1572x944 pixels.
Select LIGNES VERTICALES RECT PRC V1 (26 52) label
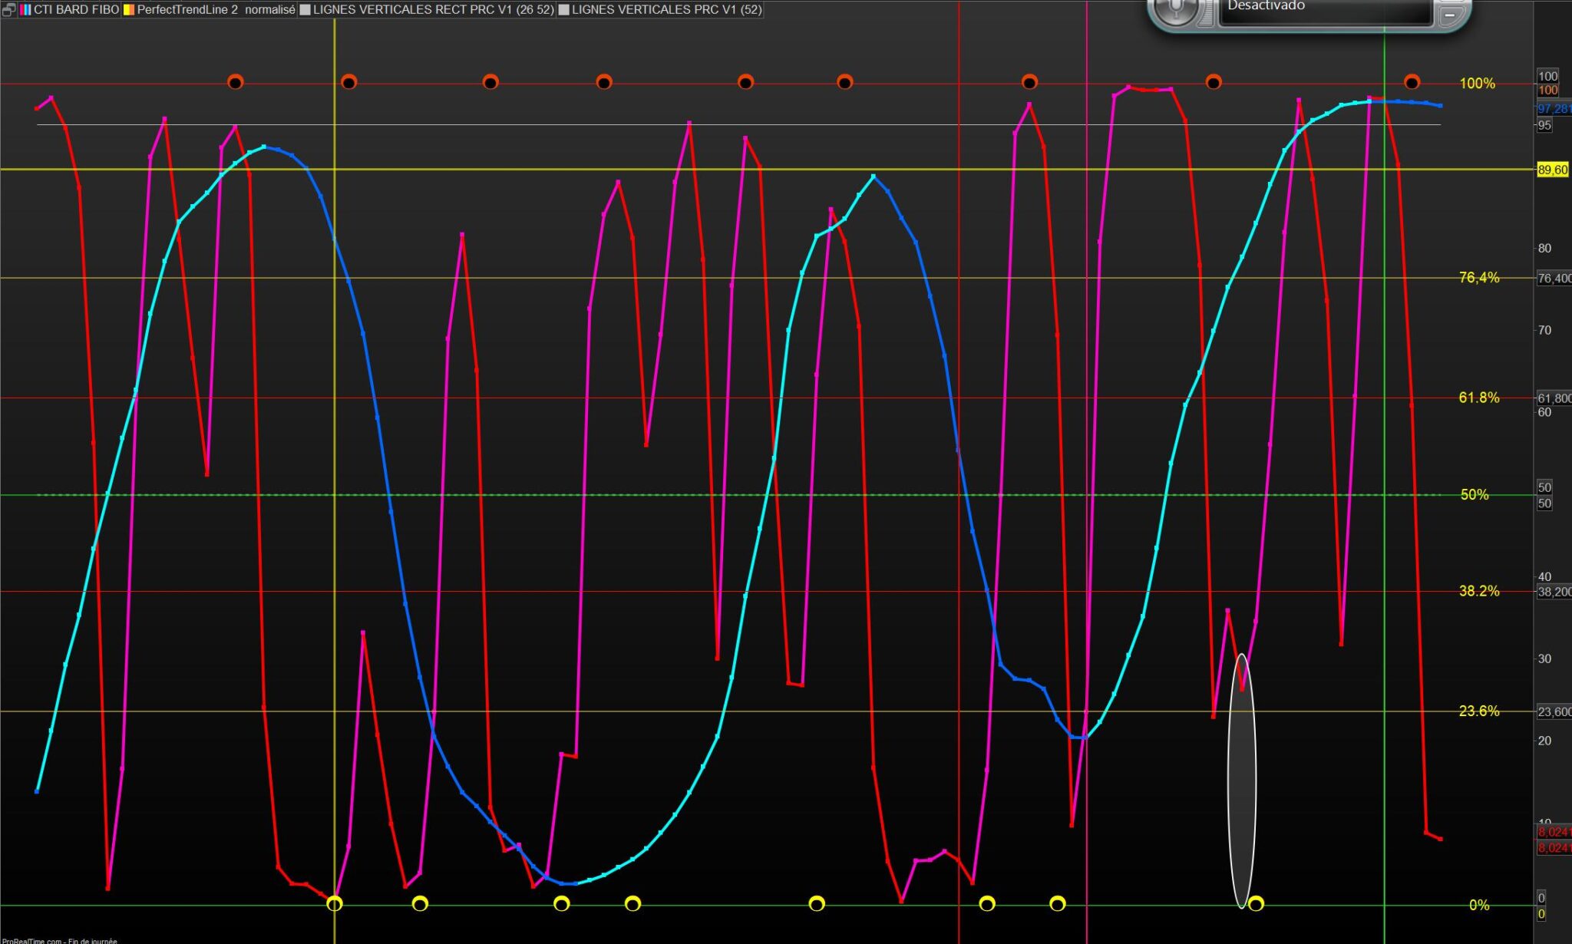point(433,10)
